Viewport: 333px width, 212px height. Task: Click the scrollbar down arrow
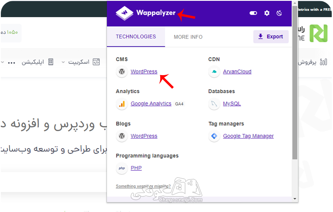[x=295, y=199]
